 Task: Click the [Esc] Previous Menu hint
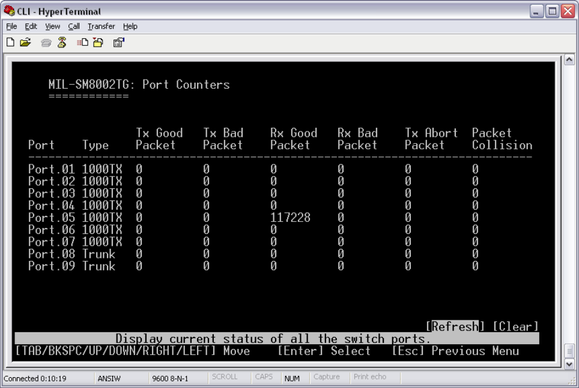pyautogui.click(x=455, y=351)
